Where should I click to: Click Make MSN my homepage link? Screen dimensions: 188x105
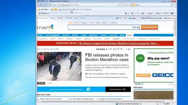pyautogui.click(x=152, y=18)
